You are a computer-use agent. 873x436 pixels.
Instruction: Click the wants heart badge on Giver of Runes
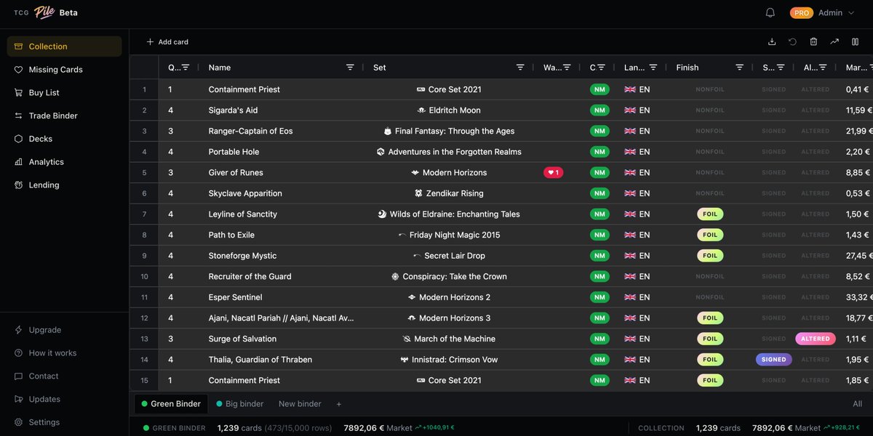pos(554,173)
